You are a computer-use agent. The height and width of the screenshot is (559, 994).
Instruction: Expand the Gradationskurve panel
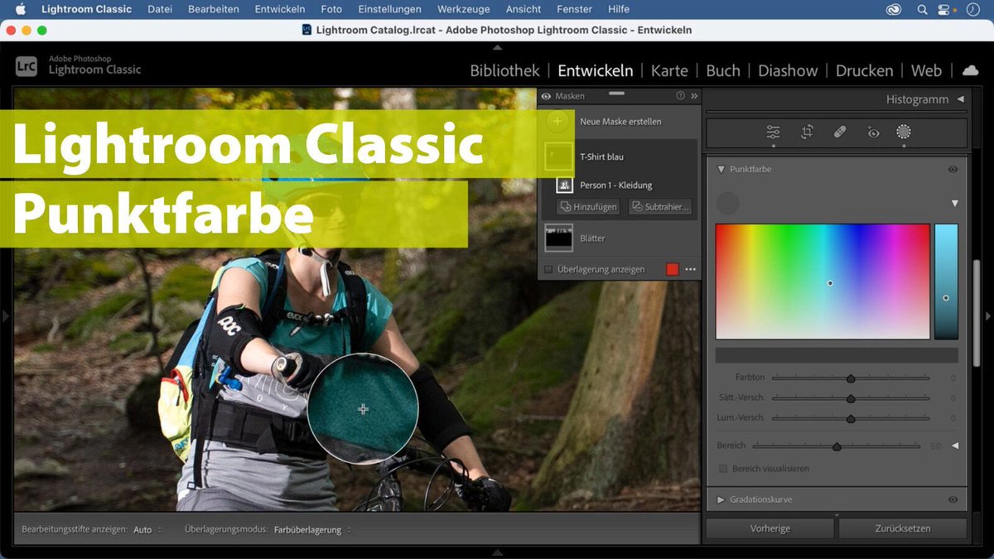click(x=721, y=499)
